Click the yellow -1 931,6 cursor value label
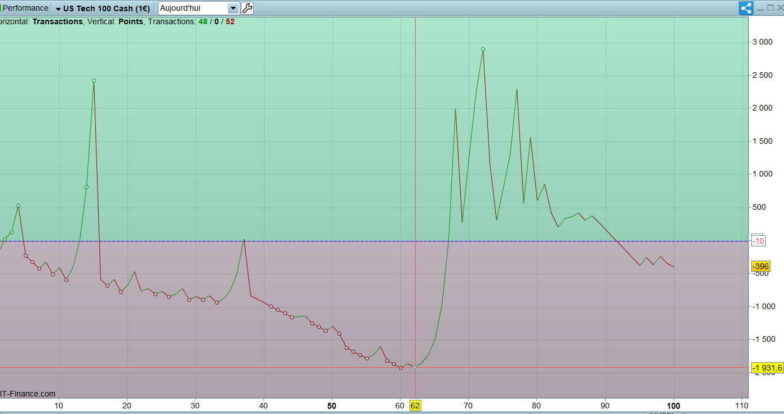 click(x=768, y=368)
